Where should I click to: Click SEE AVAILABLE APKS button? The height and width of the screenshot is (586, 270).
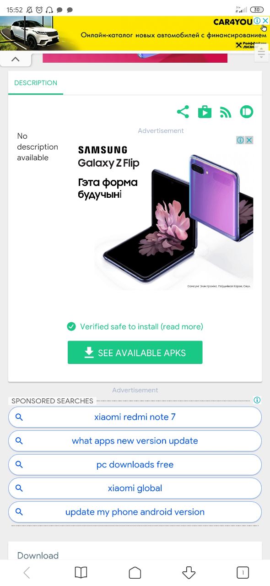click(135, 353)
